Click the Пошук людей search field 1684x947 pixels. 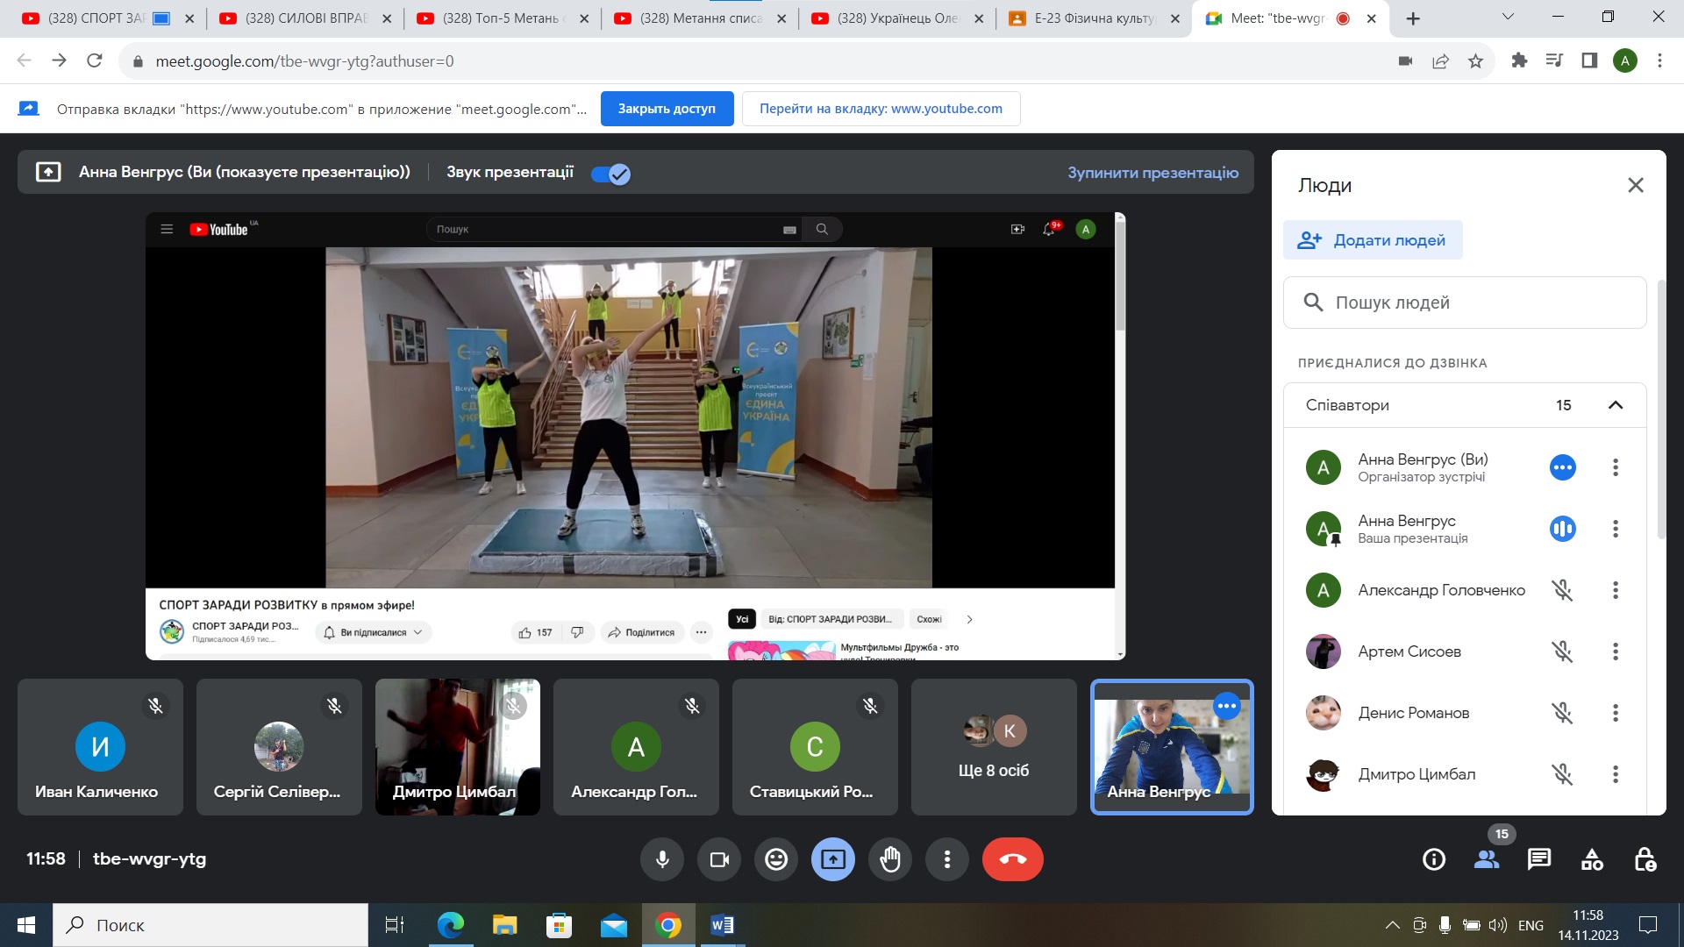tap(1465, 303)
